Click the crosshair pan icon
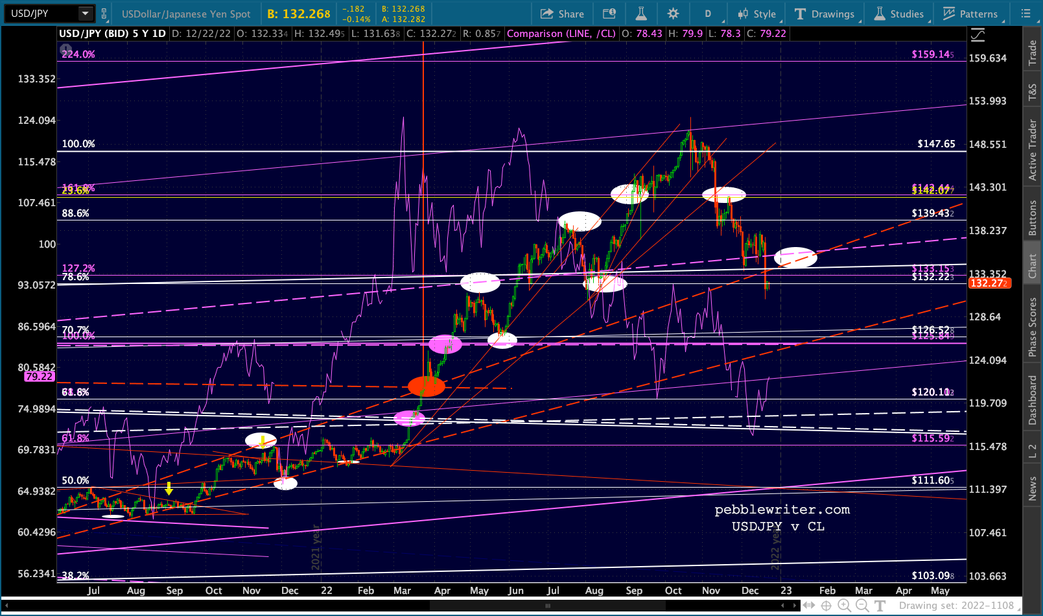This screenshot has height=616, width=1043. pos(826,606)
